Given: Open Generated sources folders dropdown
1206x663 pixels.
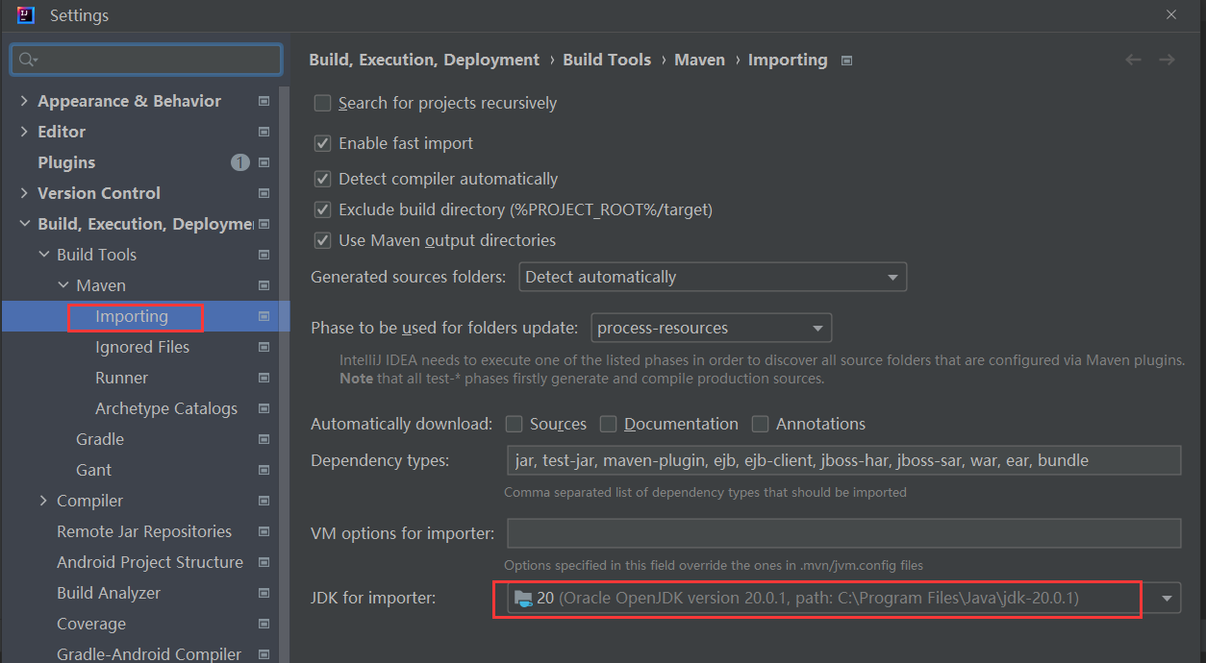Looking at the screenshot, I should click(713, 277).
